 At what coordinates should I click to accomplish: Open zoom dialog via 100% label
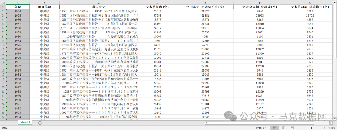click(332, 128)
